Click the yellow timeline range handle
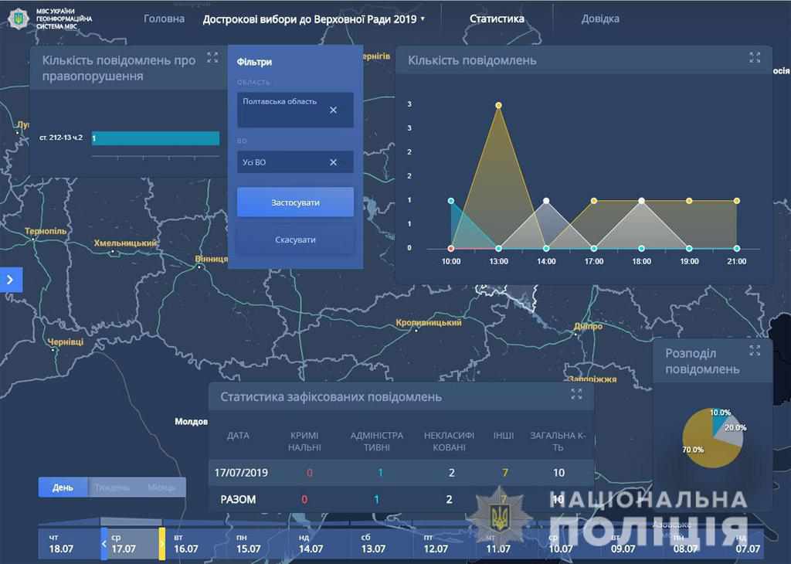Screen dimensions: 791x564 click(x=162, y=544)
